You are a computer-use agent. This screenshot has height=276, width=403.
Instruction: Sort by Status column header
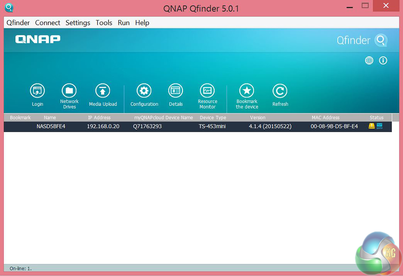377,118
